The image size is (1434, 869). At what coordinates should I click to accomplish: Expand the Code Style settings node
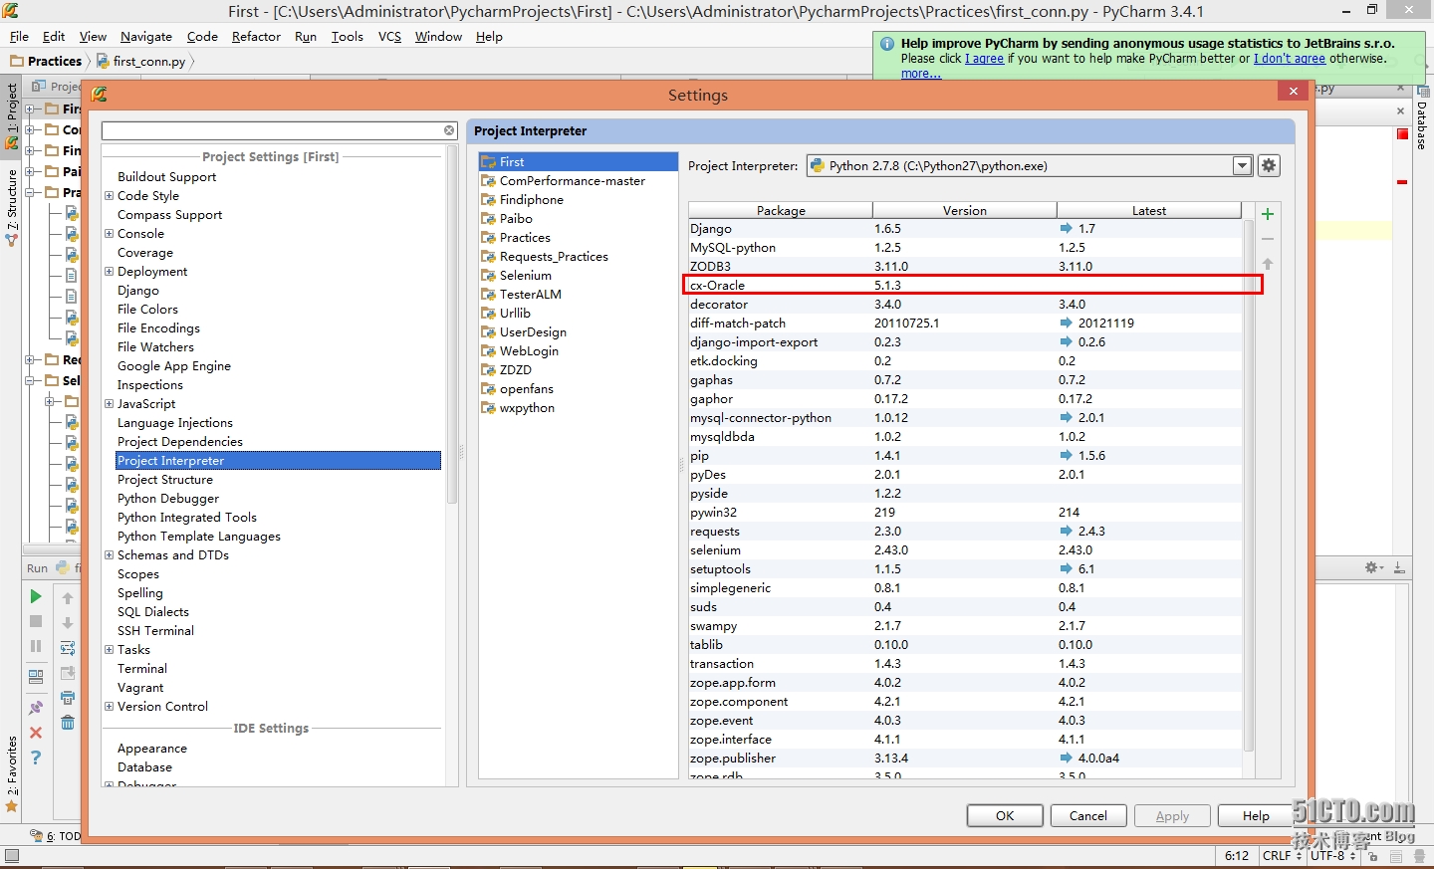(x=109, y=196)
